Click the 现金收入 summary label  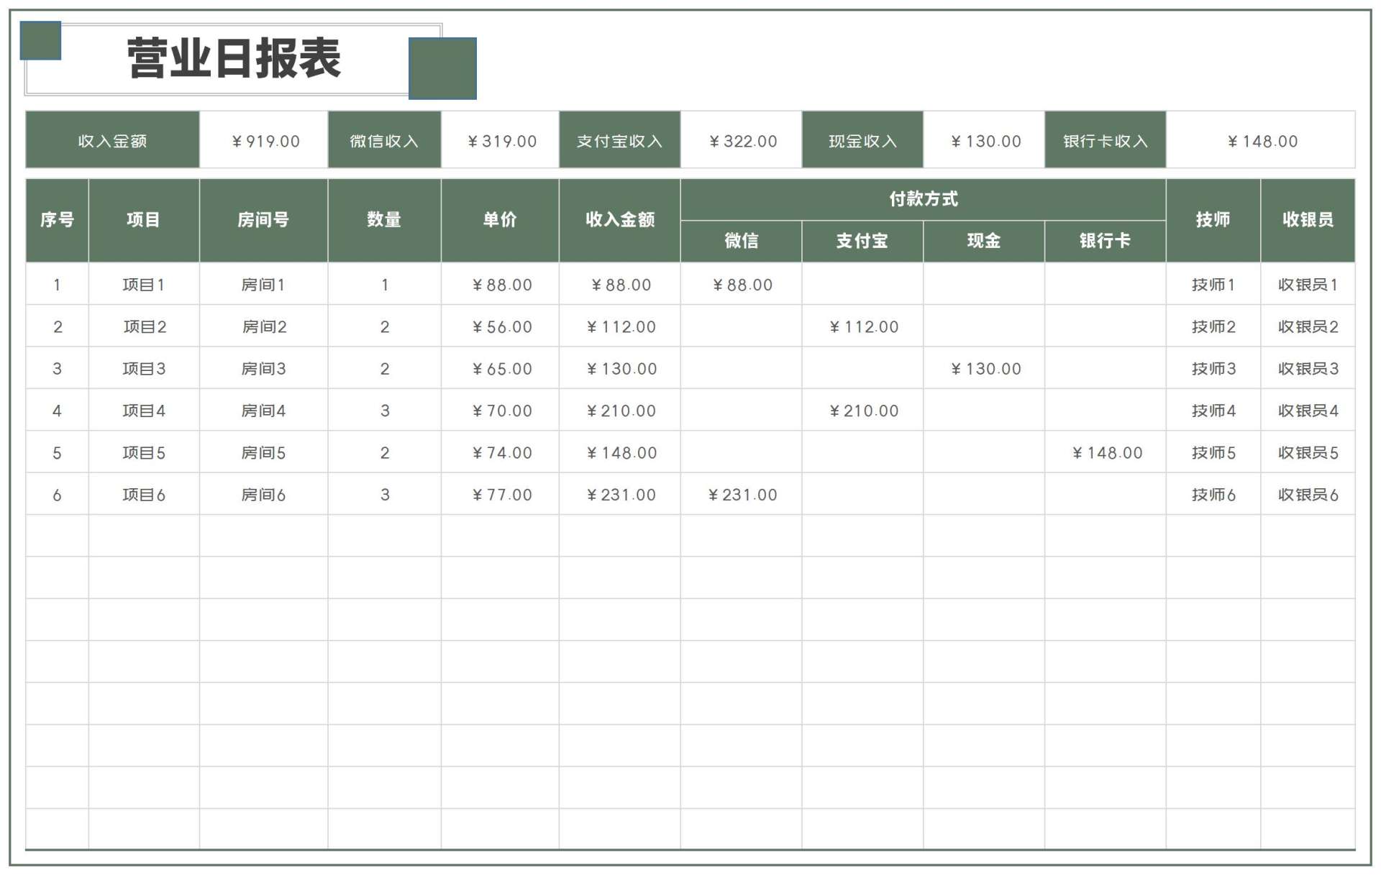(x=863, y=140)
